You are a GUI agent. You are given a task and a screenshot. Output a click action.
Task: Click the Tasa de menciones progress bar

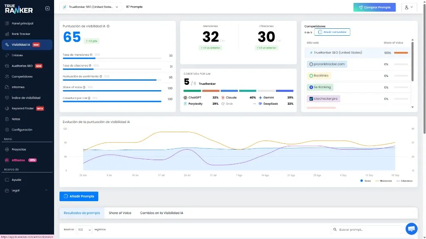(x=112, y=58)
